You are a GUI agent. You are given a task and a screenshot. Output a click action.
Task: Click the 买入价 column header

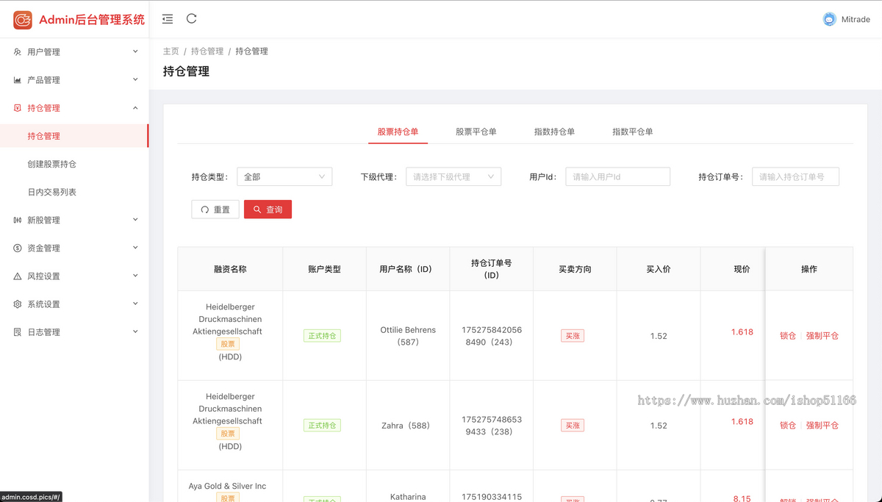pos(659,269)
